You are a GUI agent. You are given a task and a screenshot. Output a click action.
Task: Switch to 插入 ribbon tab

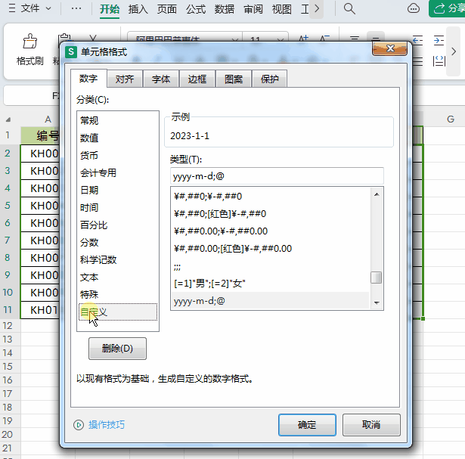pos(138,9)
